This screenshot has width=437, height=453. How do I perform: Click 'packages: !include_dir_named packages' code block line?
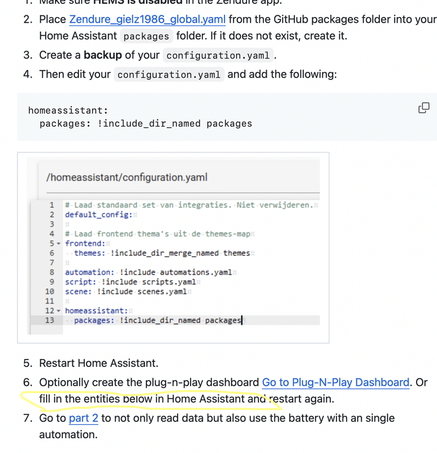click(146, 123)
